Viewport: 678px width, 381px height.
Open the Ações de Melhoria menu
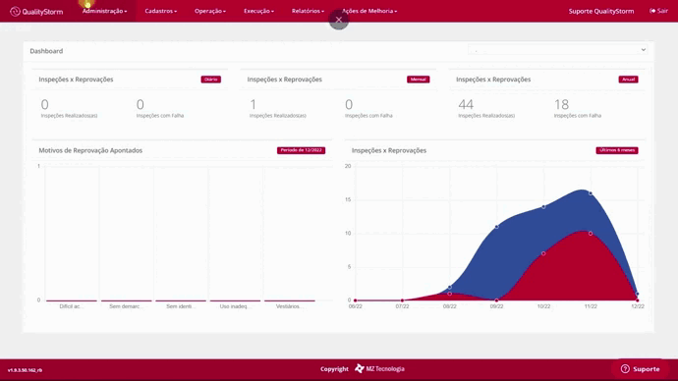[x=369, y=11]
